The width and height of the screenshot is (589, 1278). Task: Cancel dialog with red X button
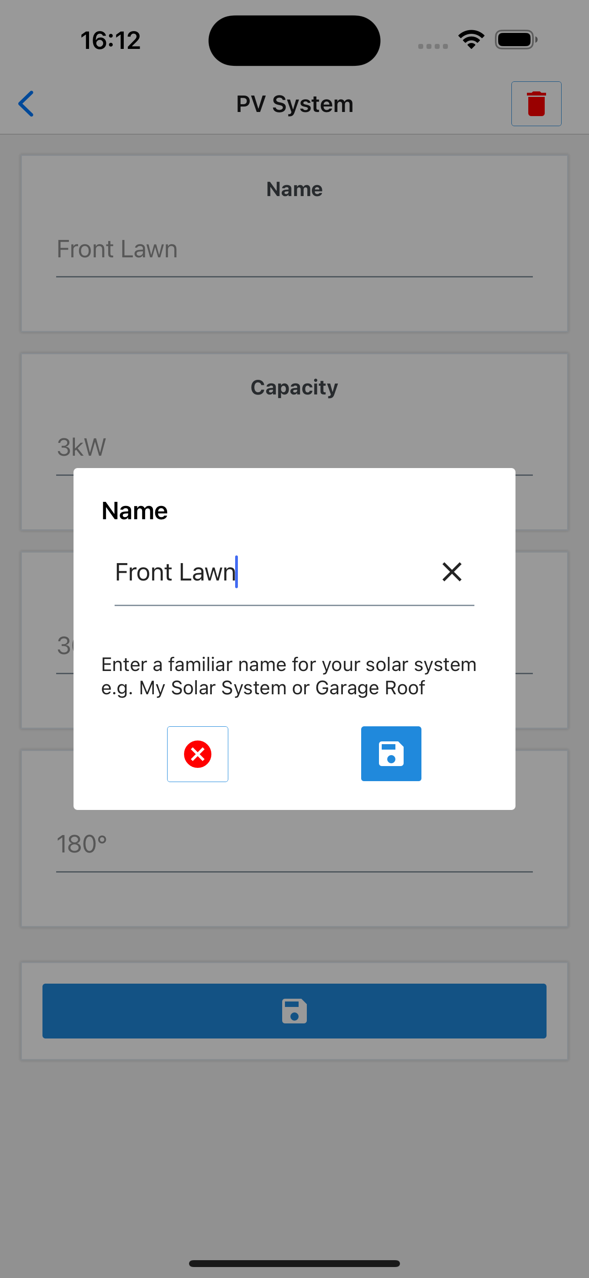pos(197,754)
